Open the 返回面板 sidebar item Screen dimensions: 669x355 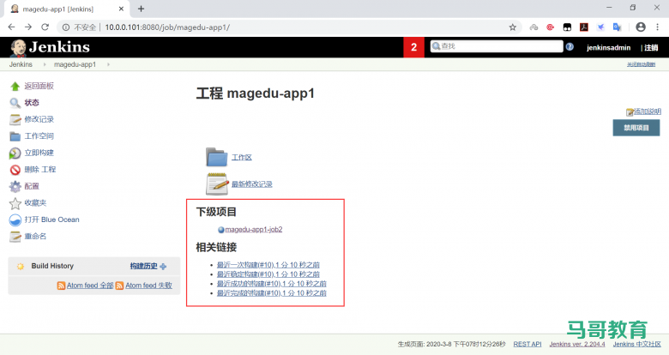click(39, 86)
